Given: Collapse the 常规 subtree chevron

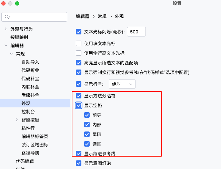Looking at the screenshot, I should coord(11,54).
